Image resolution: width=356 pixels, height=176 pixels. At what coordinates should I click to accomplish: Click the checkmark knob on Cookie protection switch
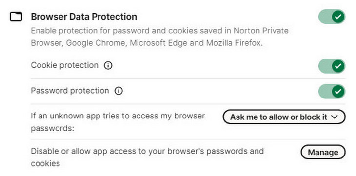[338, 66]
